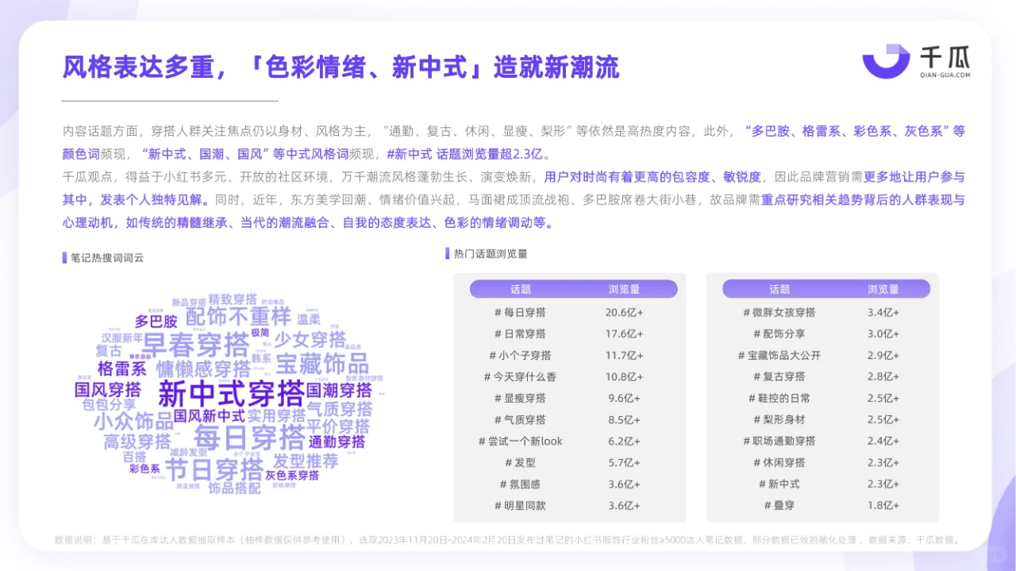
Task: Click the # 微胖女孩穿搭 topic cell
Action: click(x=779, y=312)
